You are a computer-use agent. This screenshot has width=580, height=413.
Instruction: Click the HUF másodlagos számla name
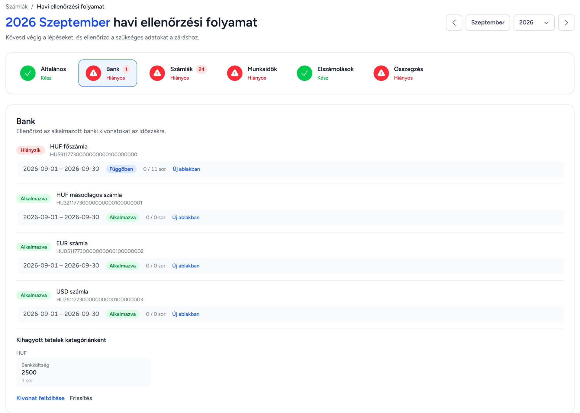(x=89, y=195)
